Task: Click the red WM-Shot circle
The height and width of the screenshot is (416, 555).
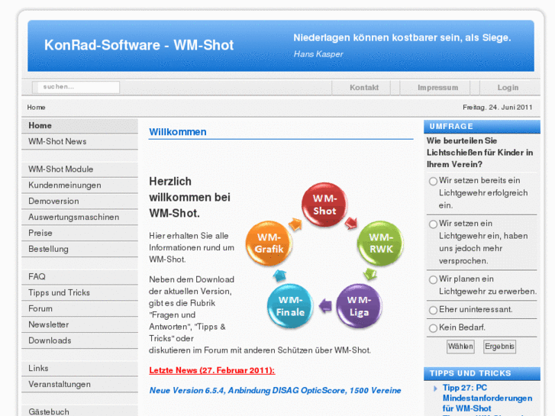Action: click(x=324, y=205)
